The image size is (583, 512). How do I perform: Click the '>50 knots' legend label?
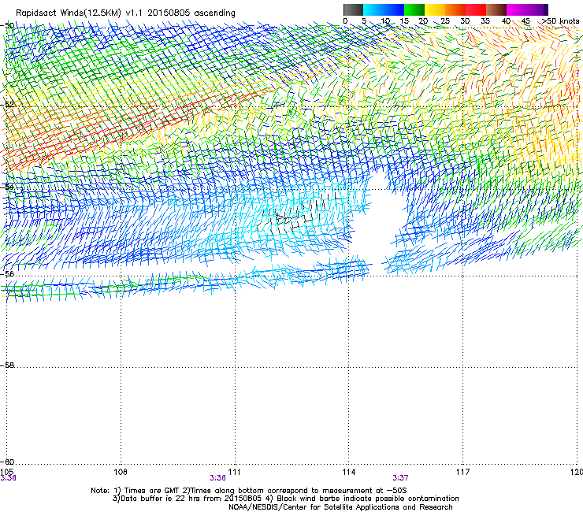coord(560,21)
